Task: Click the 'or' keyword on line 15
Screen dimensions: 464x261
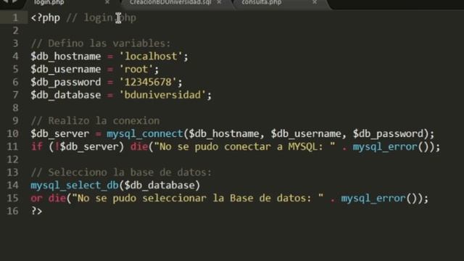Action: point(37,198)
